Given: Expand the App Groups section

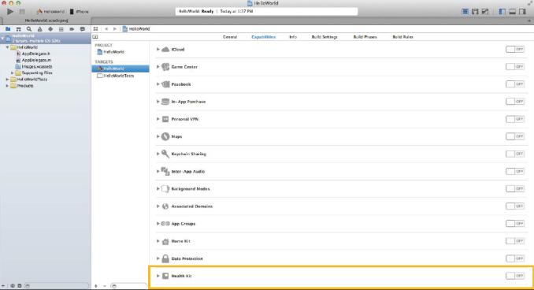Looking at the screenshot, I should click(158, 224).
